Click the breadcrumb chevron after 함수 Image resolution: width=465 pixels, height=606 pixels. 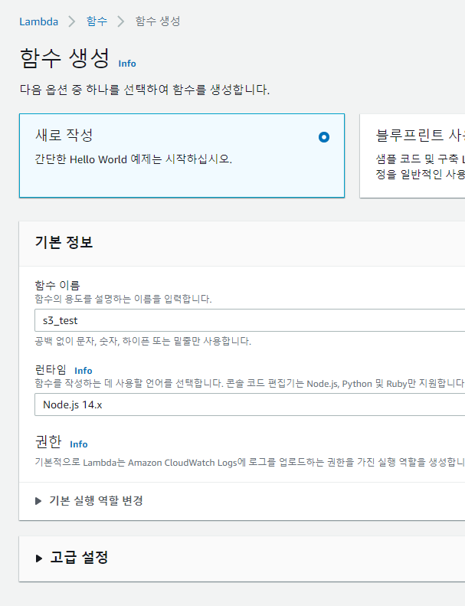[121, 21]
